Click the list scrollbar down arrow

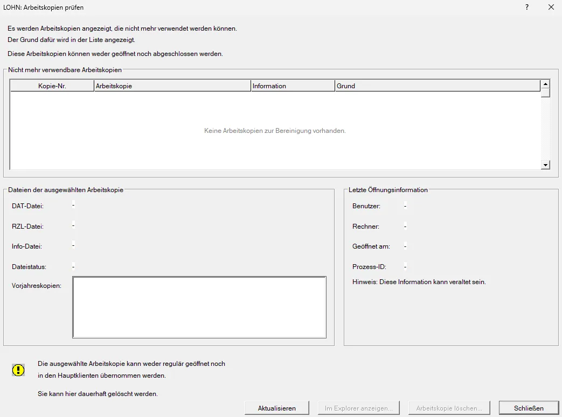click(545, 165)
